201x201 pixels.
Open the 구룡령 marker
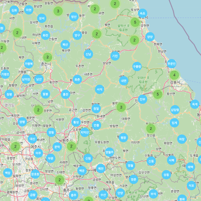click(x=137, y=66)
